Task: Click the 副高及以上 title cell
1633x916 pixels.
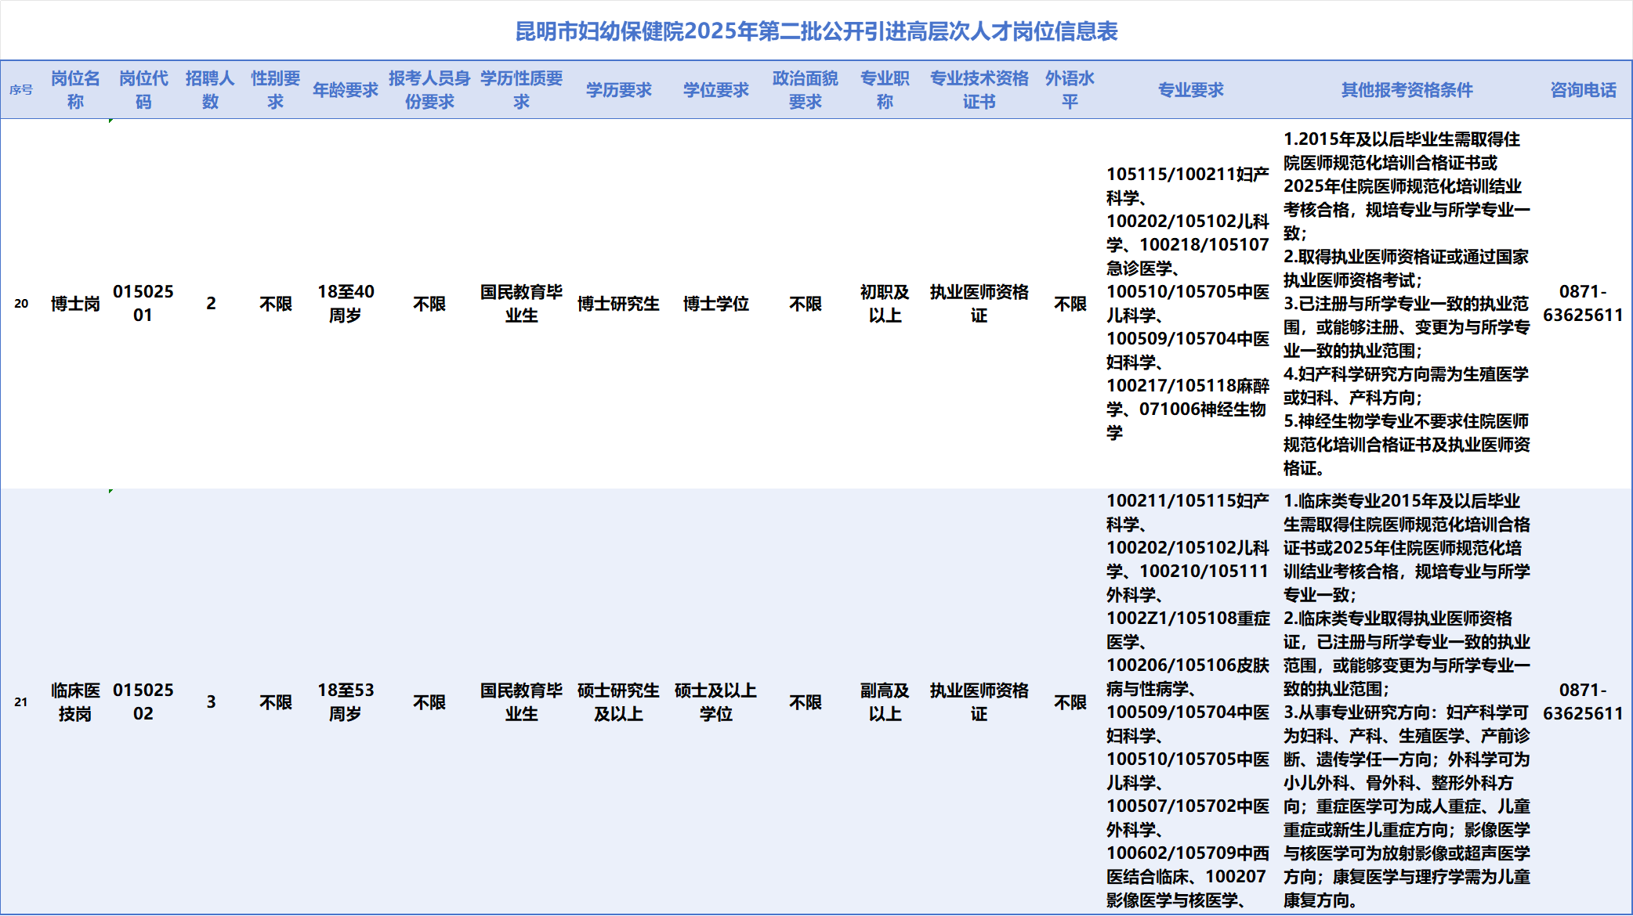Action: (x=885, y=702)
